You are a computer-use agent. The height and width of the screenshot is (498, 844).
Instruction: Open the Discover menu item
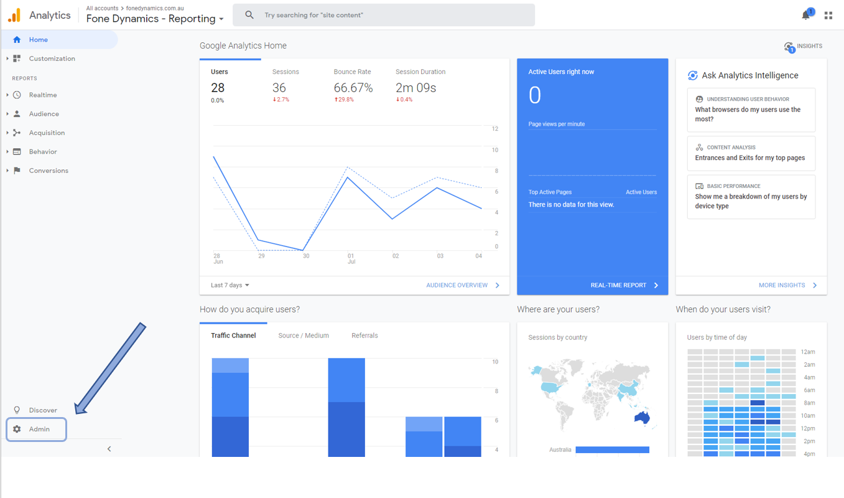click(43, 410)
